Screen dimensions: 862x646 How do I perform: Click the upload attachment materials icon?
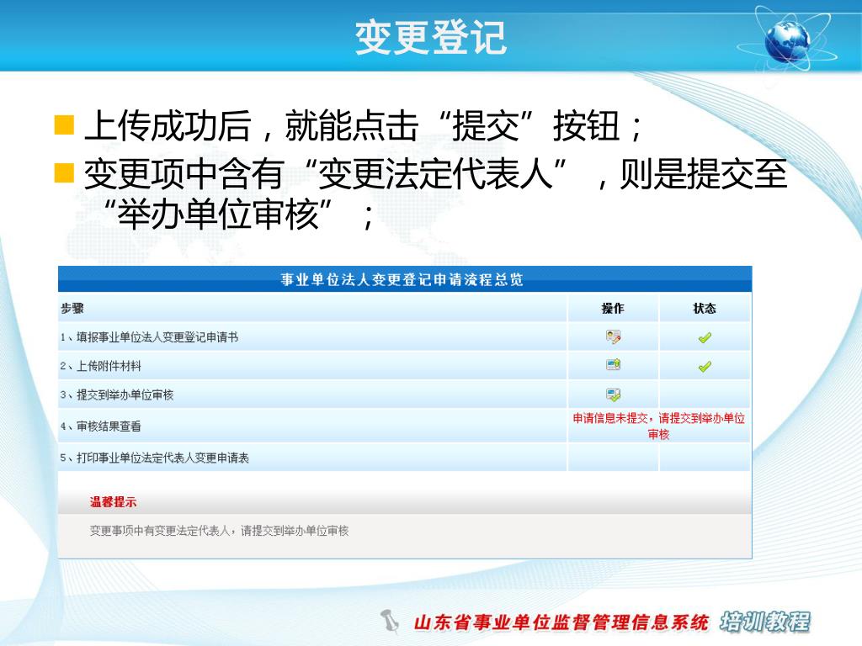[x=613, y=365]
